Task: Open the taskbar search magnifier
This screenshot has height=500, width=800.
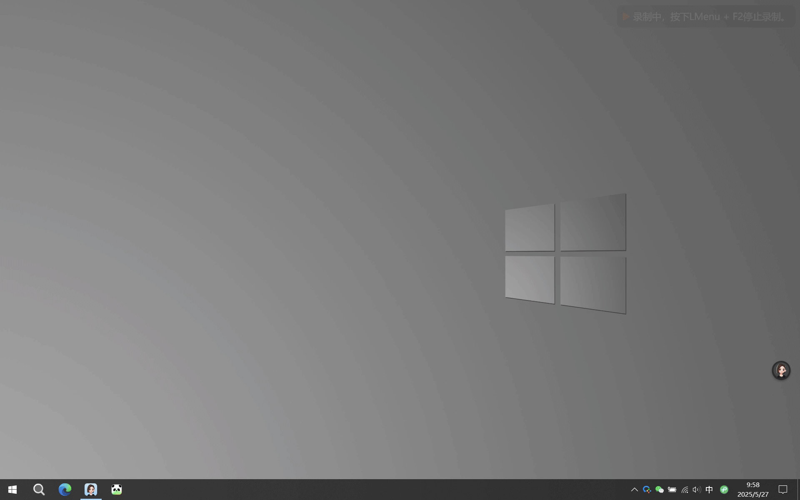Action: (x=39, y=490)
